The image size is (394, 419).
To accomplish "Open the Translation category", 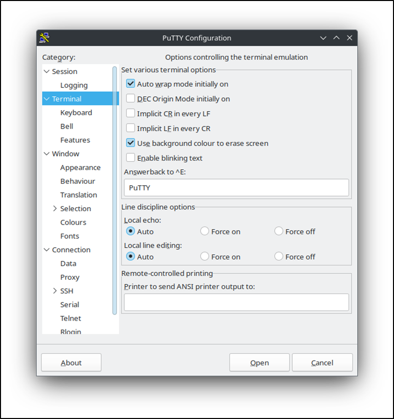I will (x=79, y=195).
